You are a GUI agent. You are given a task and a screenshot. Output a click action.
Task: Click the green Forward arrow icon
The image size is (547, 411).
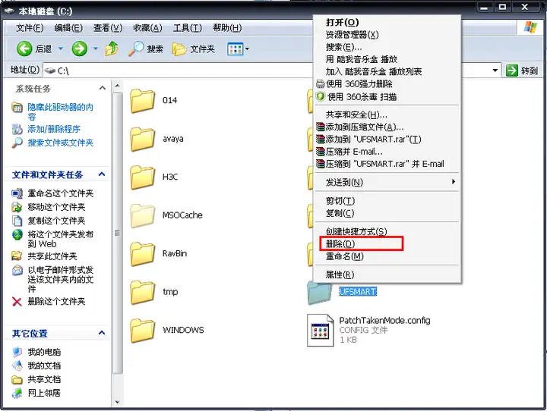point(79,49)
